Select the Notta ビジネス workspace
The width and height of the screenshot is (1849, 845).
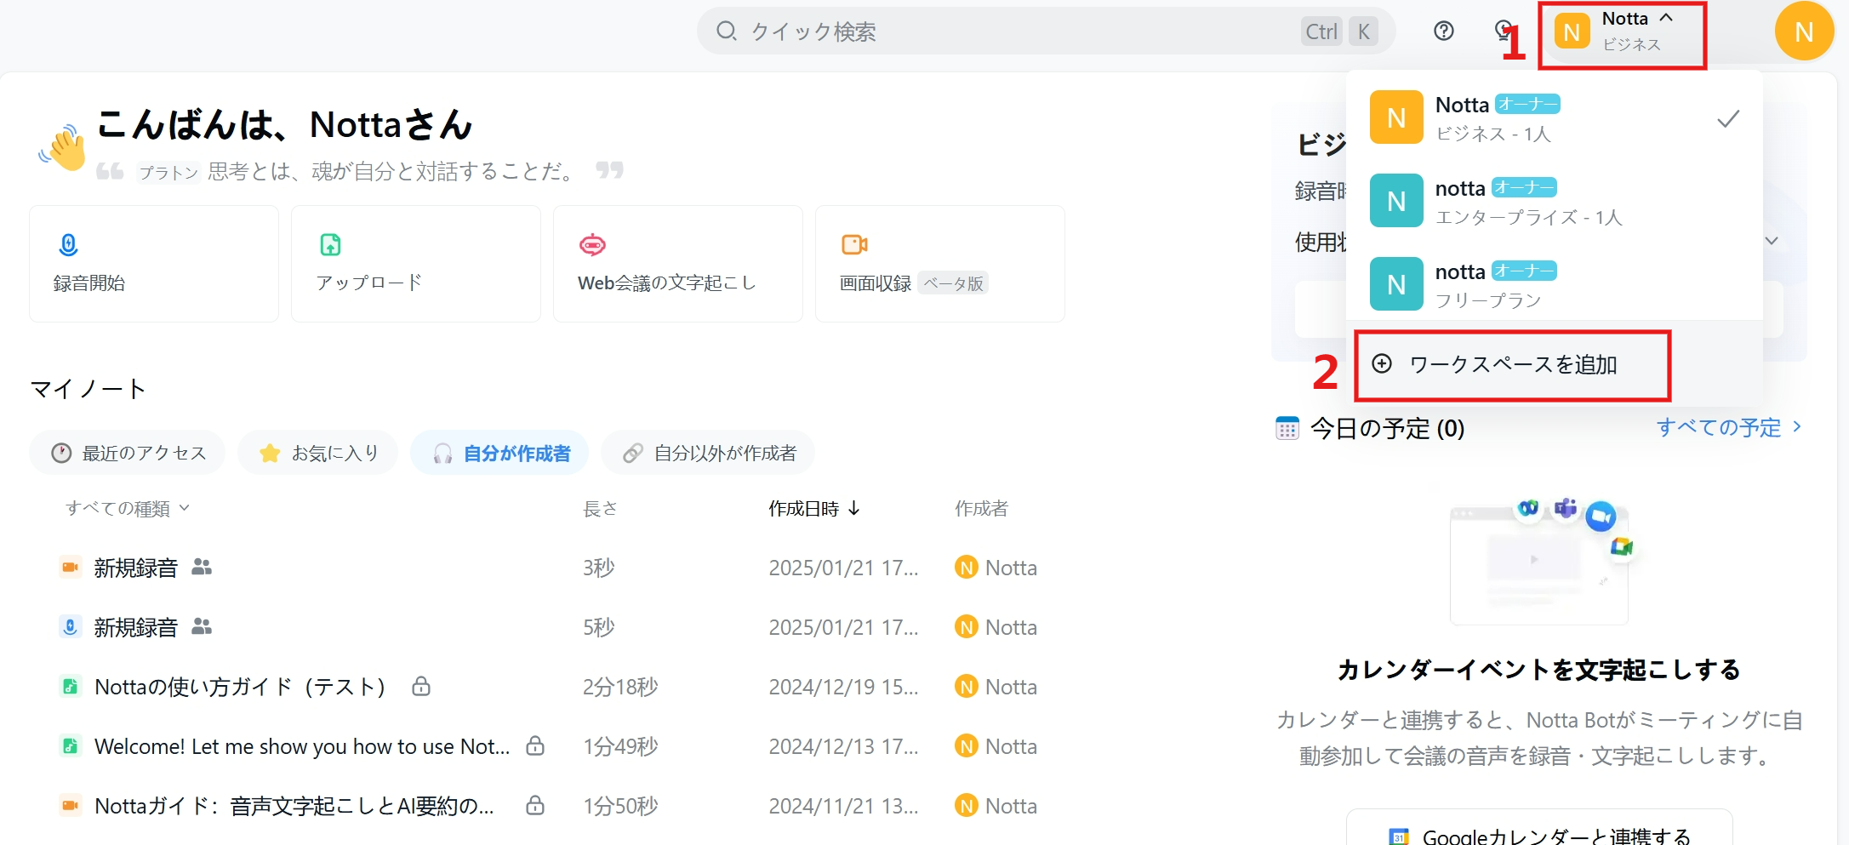tap(1555, 118)
